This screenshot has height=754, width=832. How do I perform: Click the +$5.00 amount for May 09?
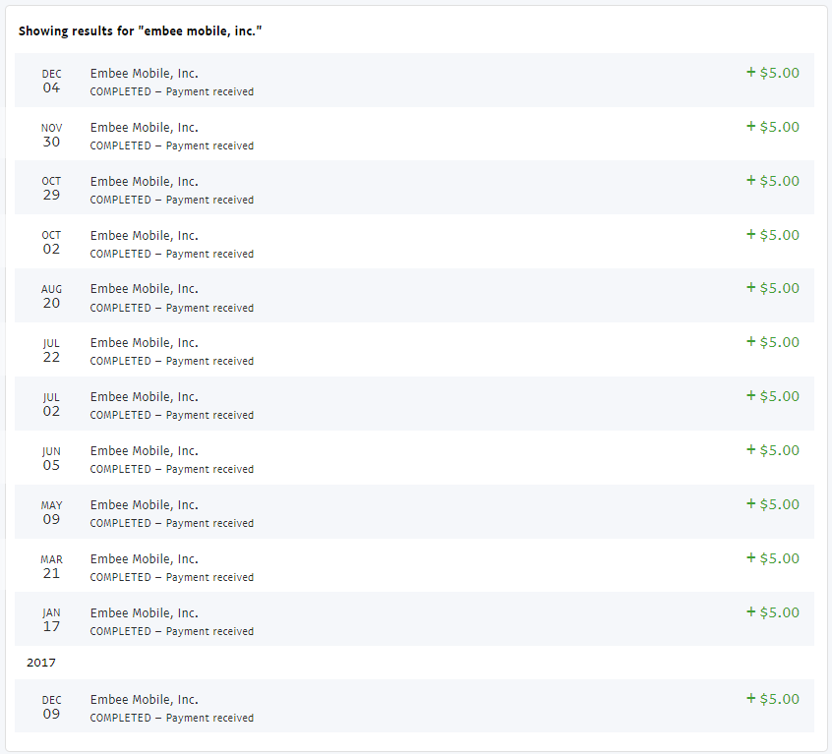773,504
